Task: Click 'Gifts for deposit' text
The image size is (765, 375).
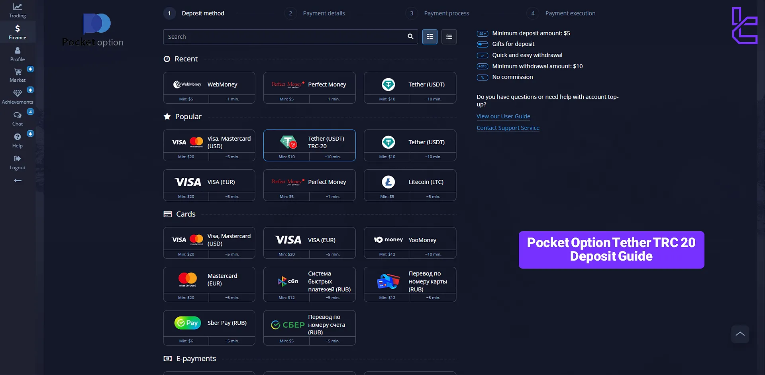Action: (x=513, y=44)
